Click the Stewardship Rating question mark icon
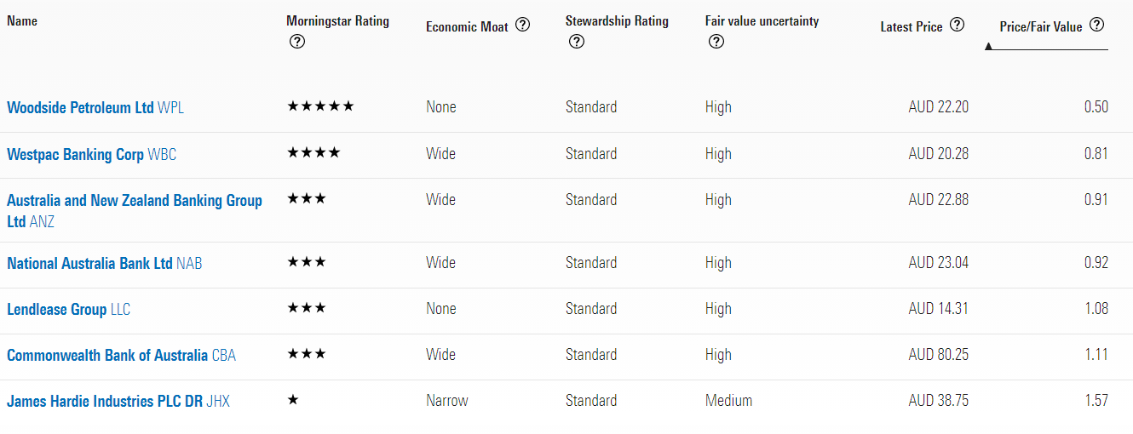Image resolution: width=1133 pixels, height=434 pixels. point(577,42)
